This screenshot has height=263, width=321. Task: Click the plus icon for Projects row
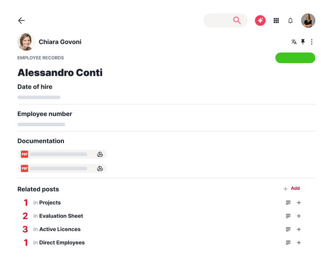[299, 203]
